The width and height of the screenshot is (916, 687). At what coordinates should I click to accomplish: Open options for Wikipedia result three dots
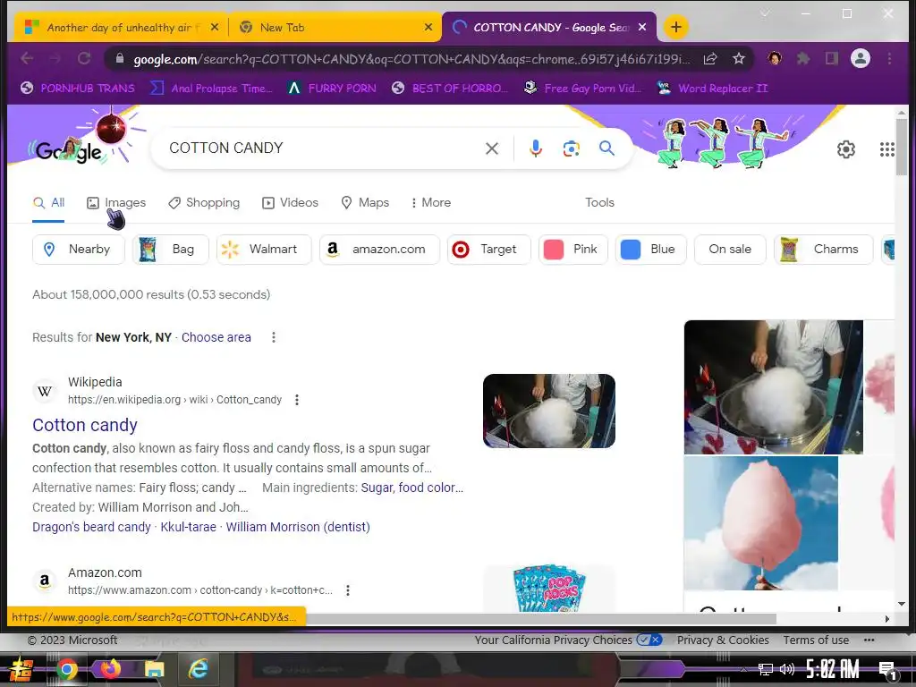[297, 400]
